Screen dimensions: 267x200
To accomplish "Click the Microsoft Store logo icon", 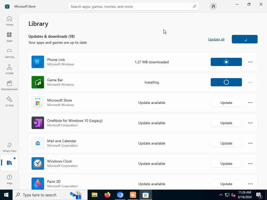I will [7, 7].
